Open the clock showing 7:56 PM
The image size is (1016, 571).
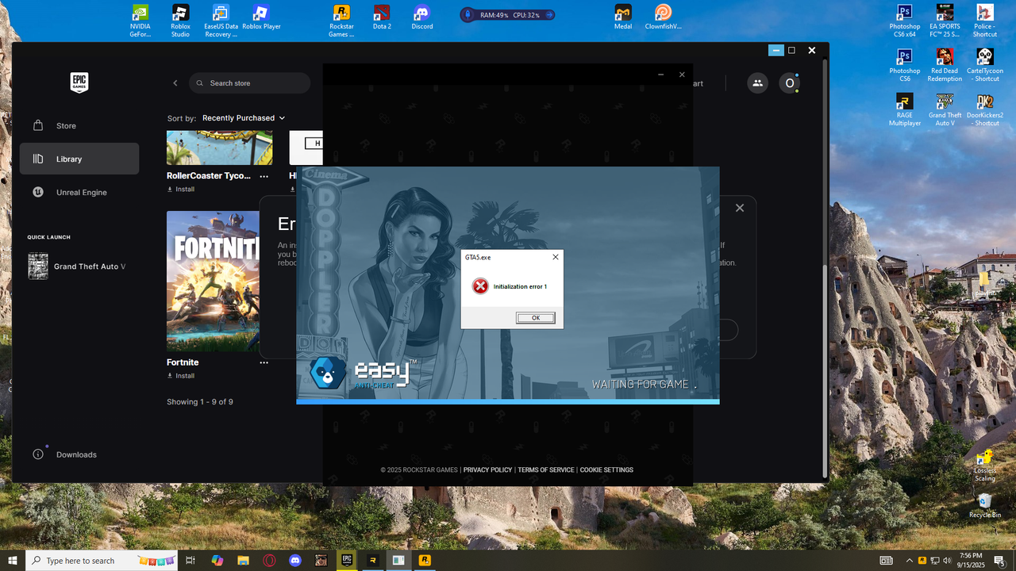[x=971, y=561]
